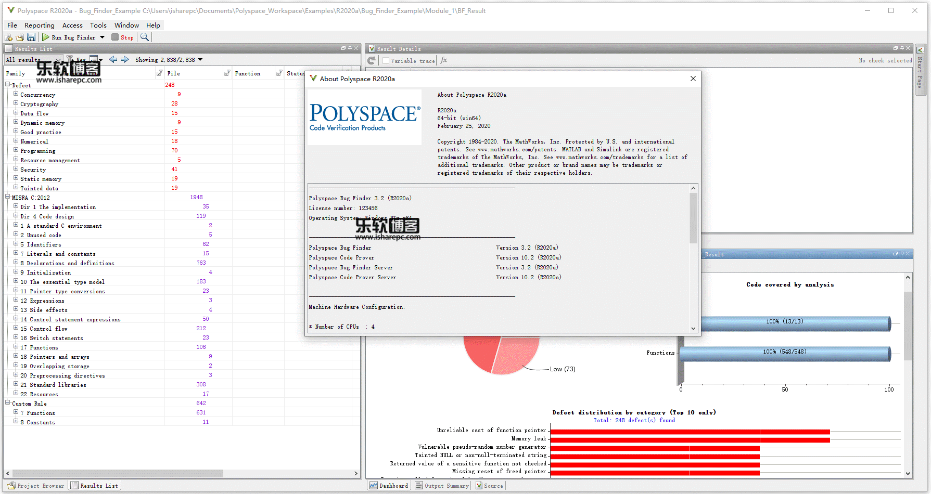931x494 pixels.
Task: Open the Showing 2,838/2,838 dropdown arrow
Action: (x=200, y=60)
